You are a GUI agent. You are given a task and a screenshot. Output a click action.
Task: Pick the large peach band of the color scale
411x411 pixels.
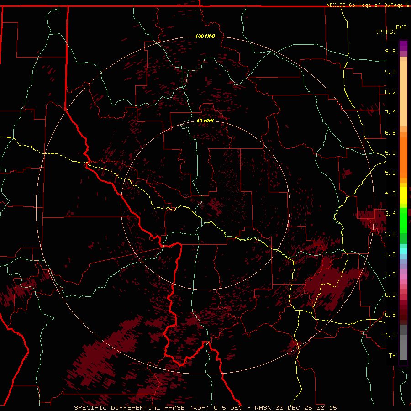pyautogui.click(x=403, y=94)
